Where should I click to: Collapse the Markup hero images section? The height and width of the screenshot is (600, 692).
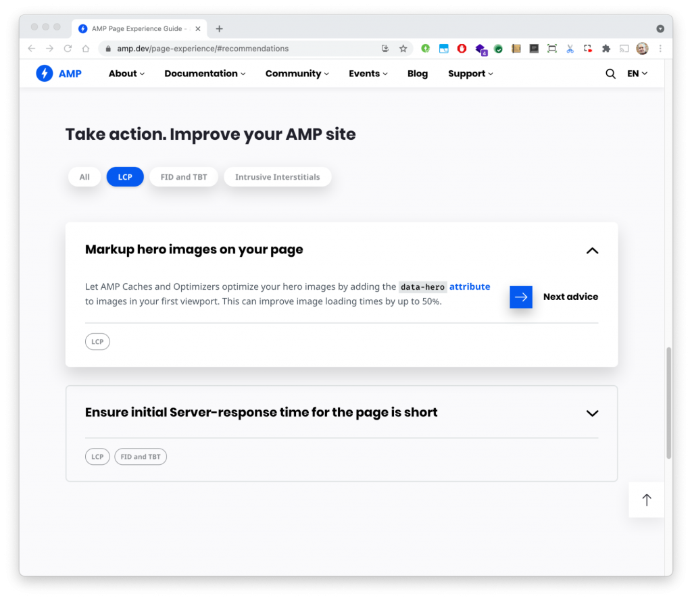(592, 251)
